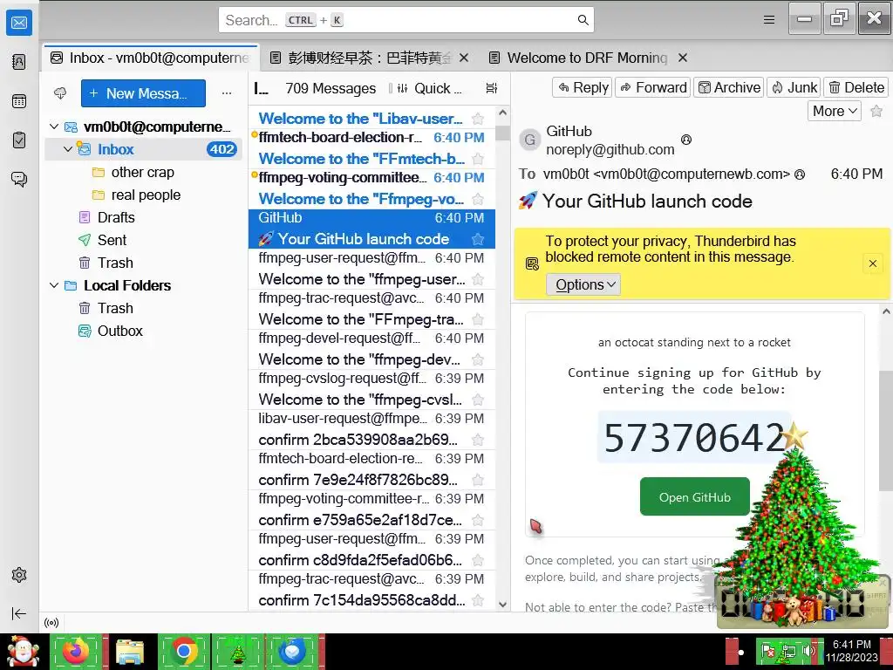Reply to the GitHub email
Image resolution: width=893 pixels, height=670 pixels.
[582, 88]
